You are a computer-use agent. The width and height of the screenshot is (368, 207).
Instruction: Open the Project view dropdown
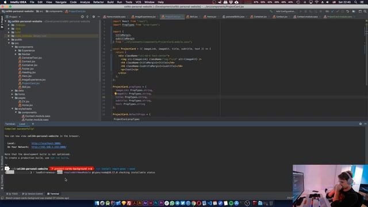[13, 17]
